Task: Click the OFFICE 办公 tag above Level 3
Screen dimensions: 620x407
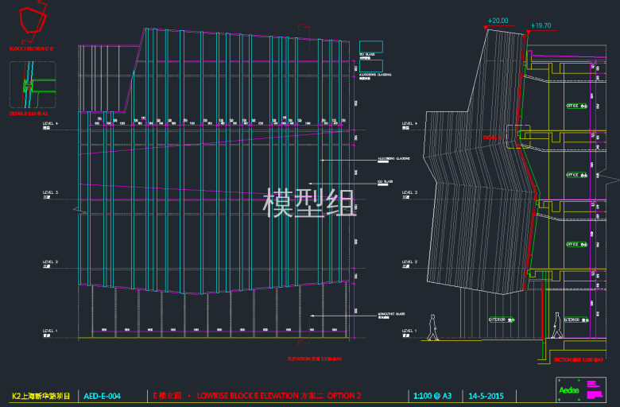Action: (x=576, y=175)
